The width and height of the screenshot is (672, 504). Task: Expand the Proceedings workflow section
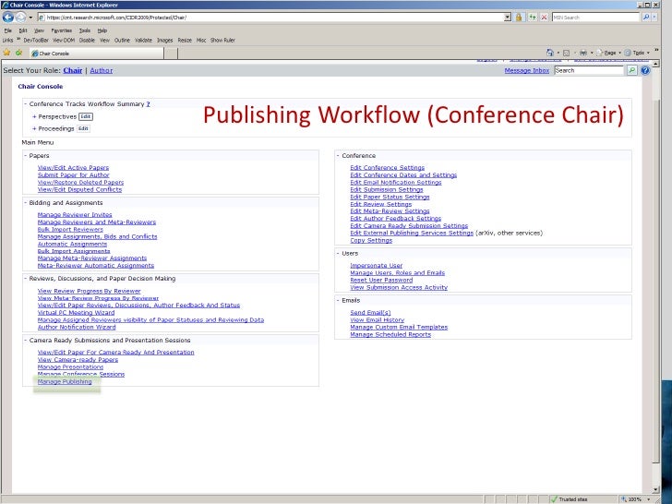[x=34, y=129]
